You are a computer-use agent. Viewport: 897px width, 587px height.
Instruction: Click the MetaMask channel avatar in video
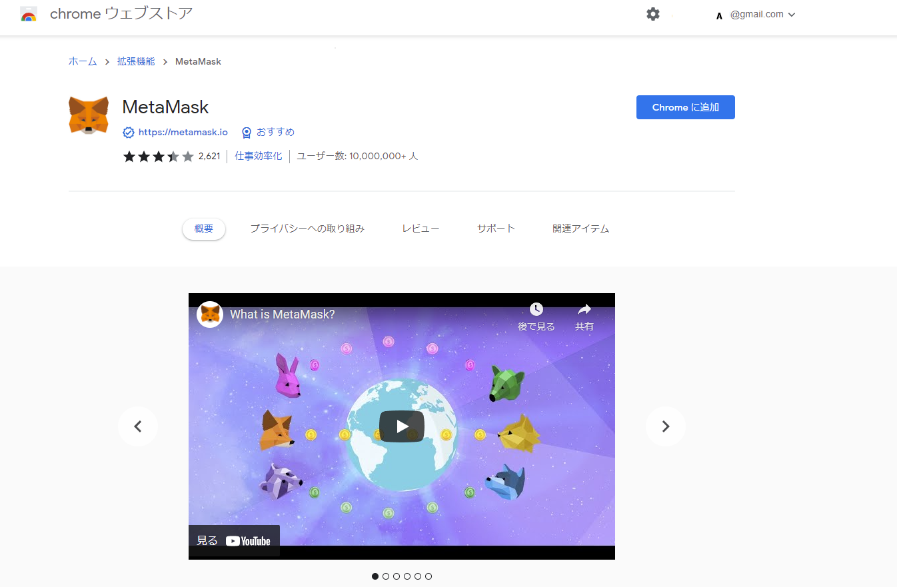pos(210,314)
